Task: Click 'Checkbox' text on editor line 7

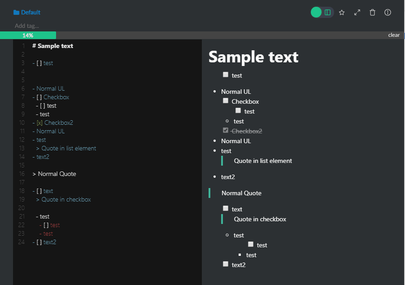Action: click(x=57, y=97)
